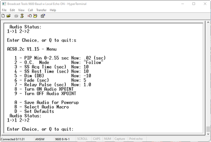Image resolution: width=211 pixels, height=142 pixels.
Task: Click the Send file toolbar icon
Action: click(30, 16)
